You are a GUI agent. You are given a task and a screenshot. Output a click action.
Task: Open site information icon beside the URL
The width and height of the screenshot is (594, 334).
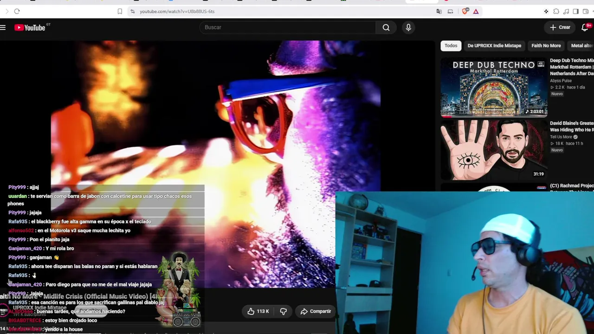point(132,11)
